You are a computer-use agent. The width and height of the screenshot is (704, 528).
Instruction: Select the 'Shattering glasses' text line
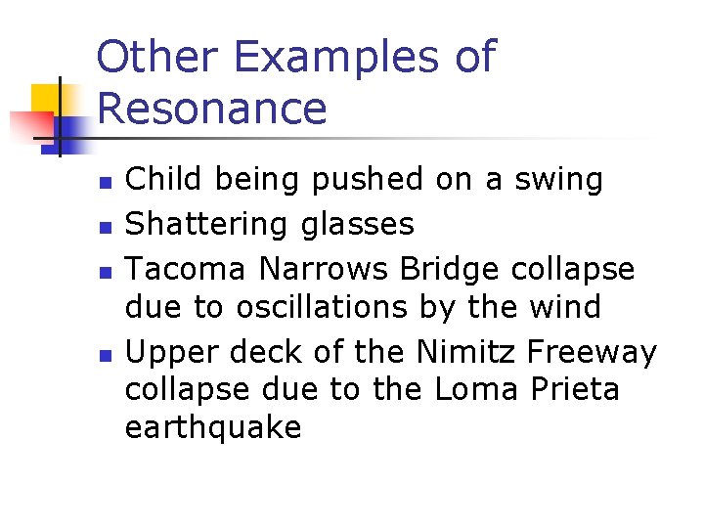(270, 224)
